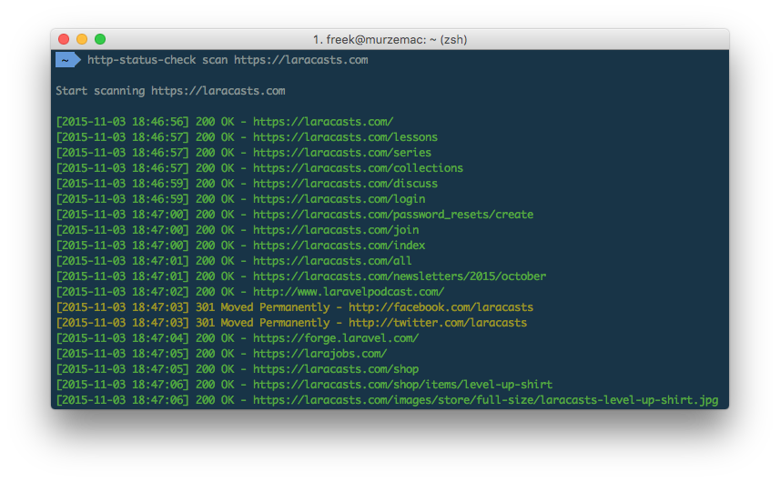
Task: Click the https://forge.laravel.com/ URL
Action: pyautogui.click(x=336, y=338)
